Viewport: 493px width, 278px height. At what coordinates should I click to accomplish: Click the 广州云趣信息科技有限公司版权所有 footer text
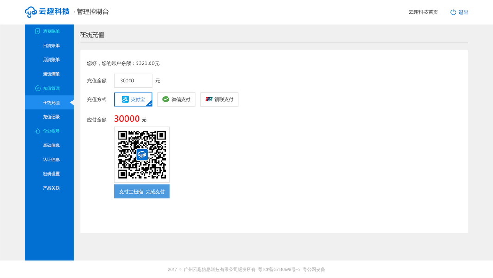point(219,270)
